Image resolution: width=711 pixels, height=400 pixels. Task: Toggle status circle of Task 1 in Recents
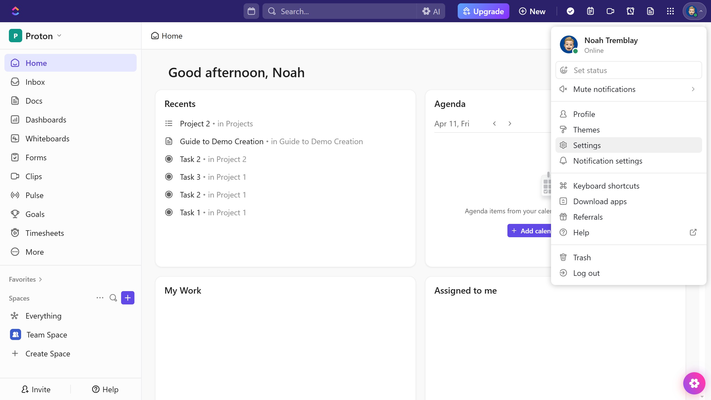[x=169, y=212]
